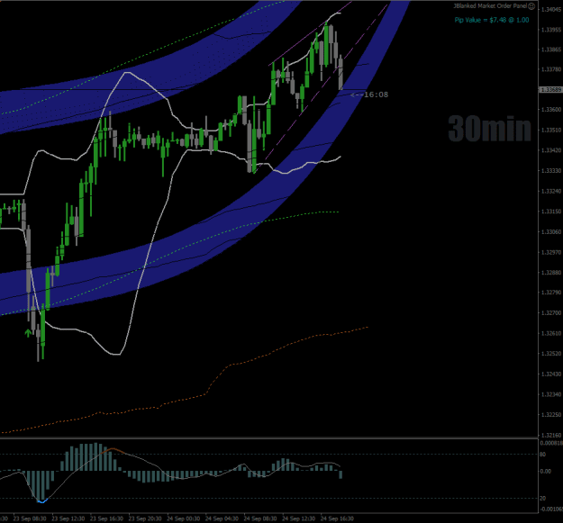This screenshot has height=523, width=563.
Task: Click the green up-arrow buy signal
Action: pos(28,333)
